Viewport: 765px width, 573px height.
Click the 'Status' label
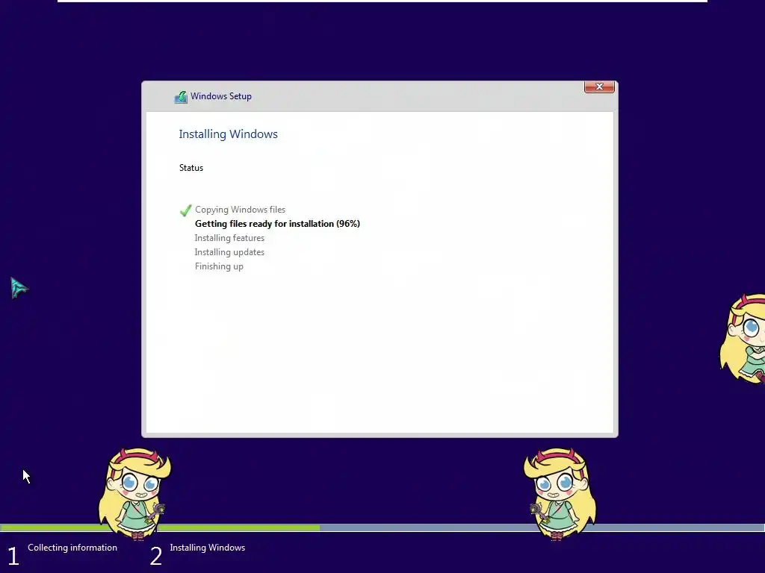191,168
